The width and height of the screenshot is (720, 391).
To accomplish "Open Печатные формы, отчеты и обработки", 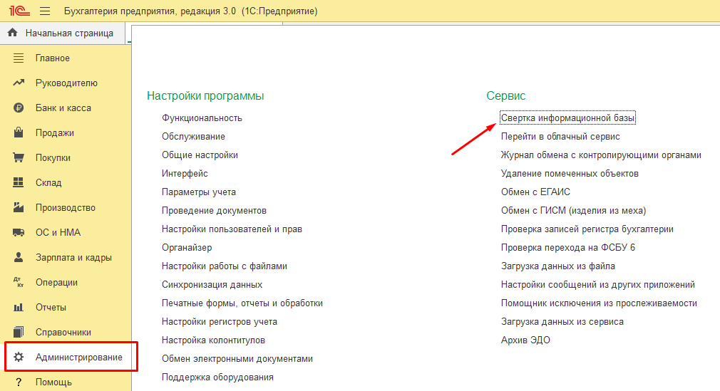I will [x=242, y=303].
